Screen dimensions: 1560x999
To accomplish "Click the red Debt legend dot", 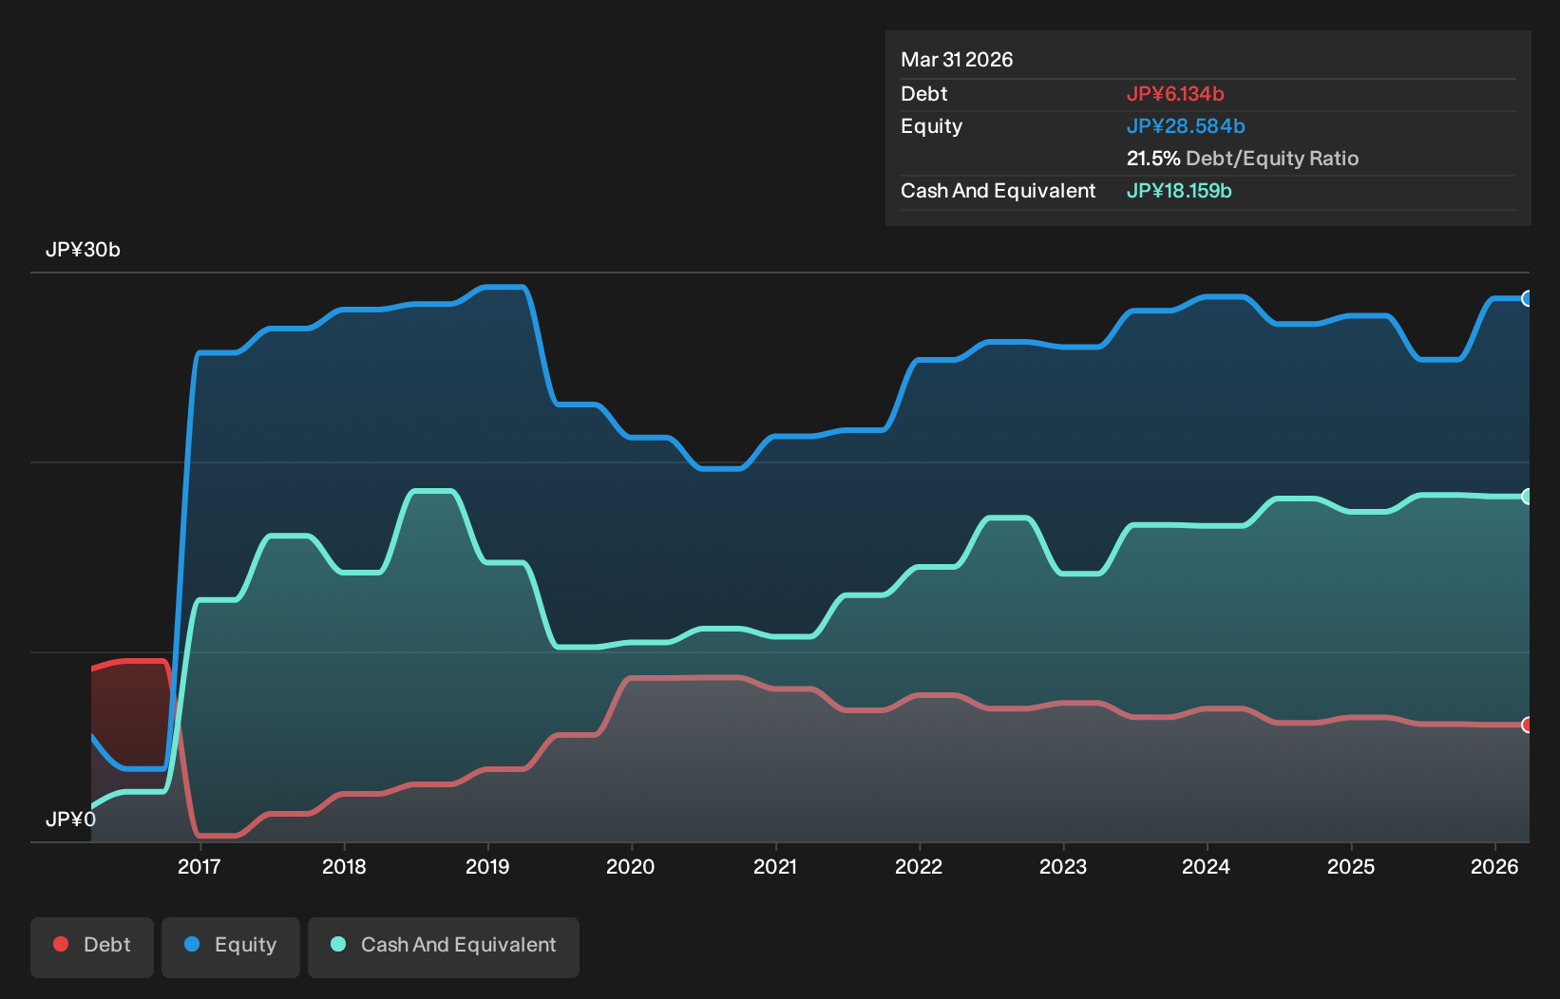I will pos(61,944).
